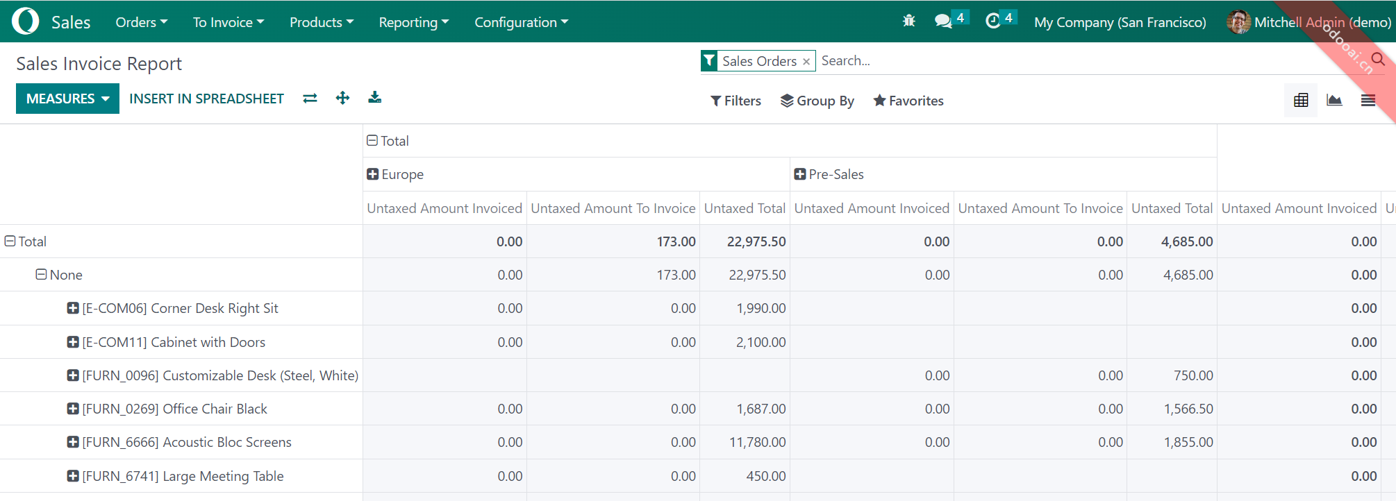The height and width of the screenshot is (501, 1396).
Task: Open the activities clock icon
Action: click(x=992, y=22)
